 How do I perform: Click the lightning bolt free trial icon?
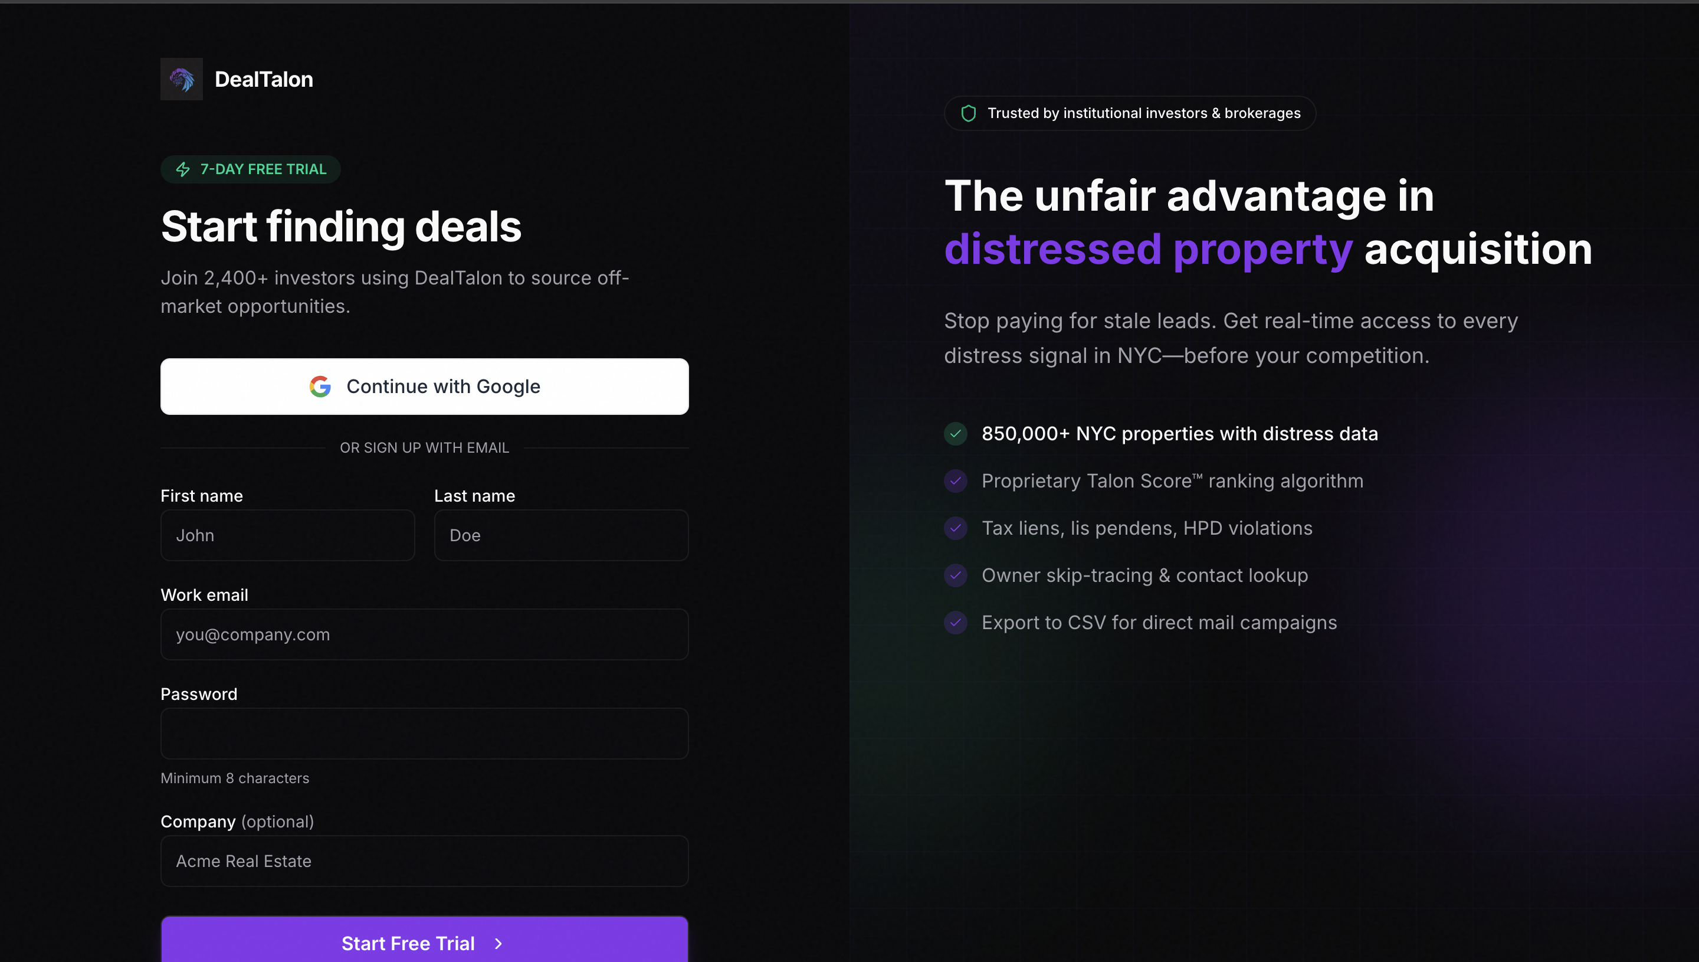[183, 170]
